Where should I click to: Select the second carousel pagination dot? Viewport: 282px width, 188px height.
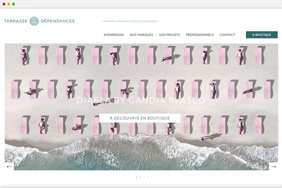point(140,177)
